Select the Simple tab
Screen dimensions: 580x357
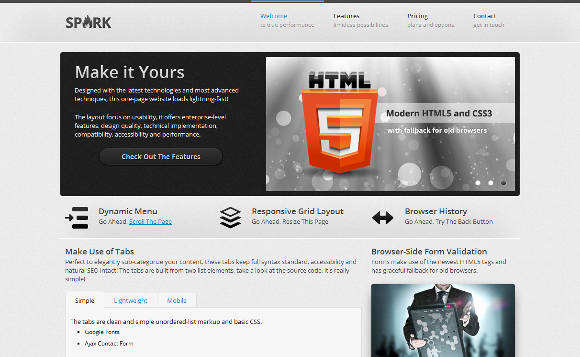[85, 300]
